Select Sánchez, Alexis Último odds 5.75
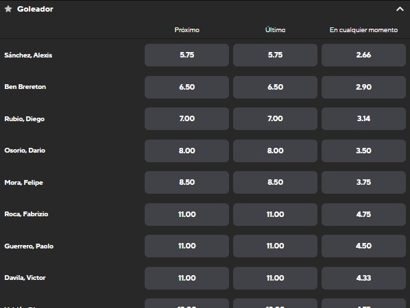The image size is (410, 308). (275, 55)
